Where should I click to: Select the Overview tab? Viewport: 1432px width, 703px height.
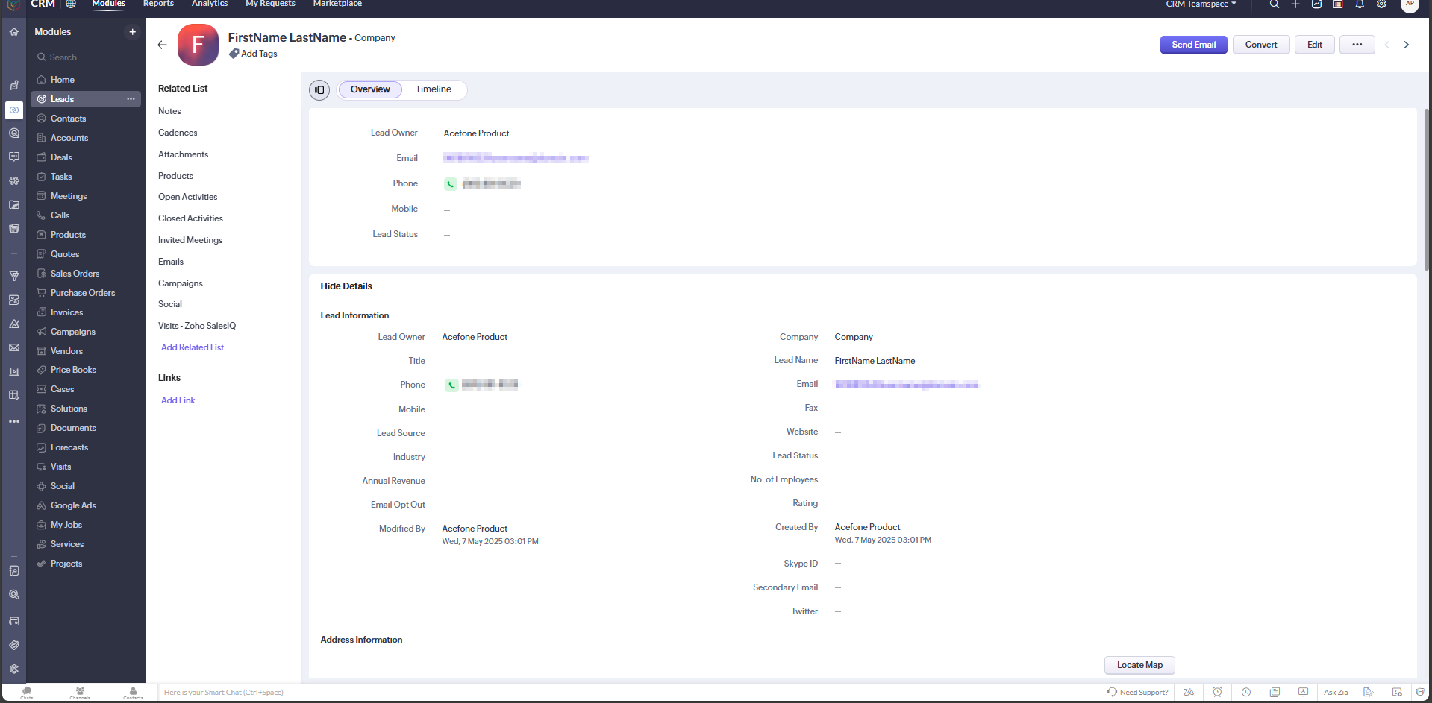pos(370,89)
